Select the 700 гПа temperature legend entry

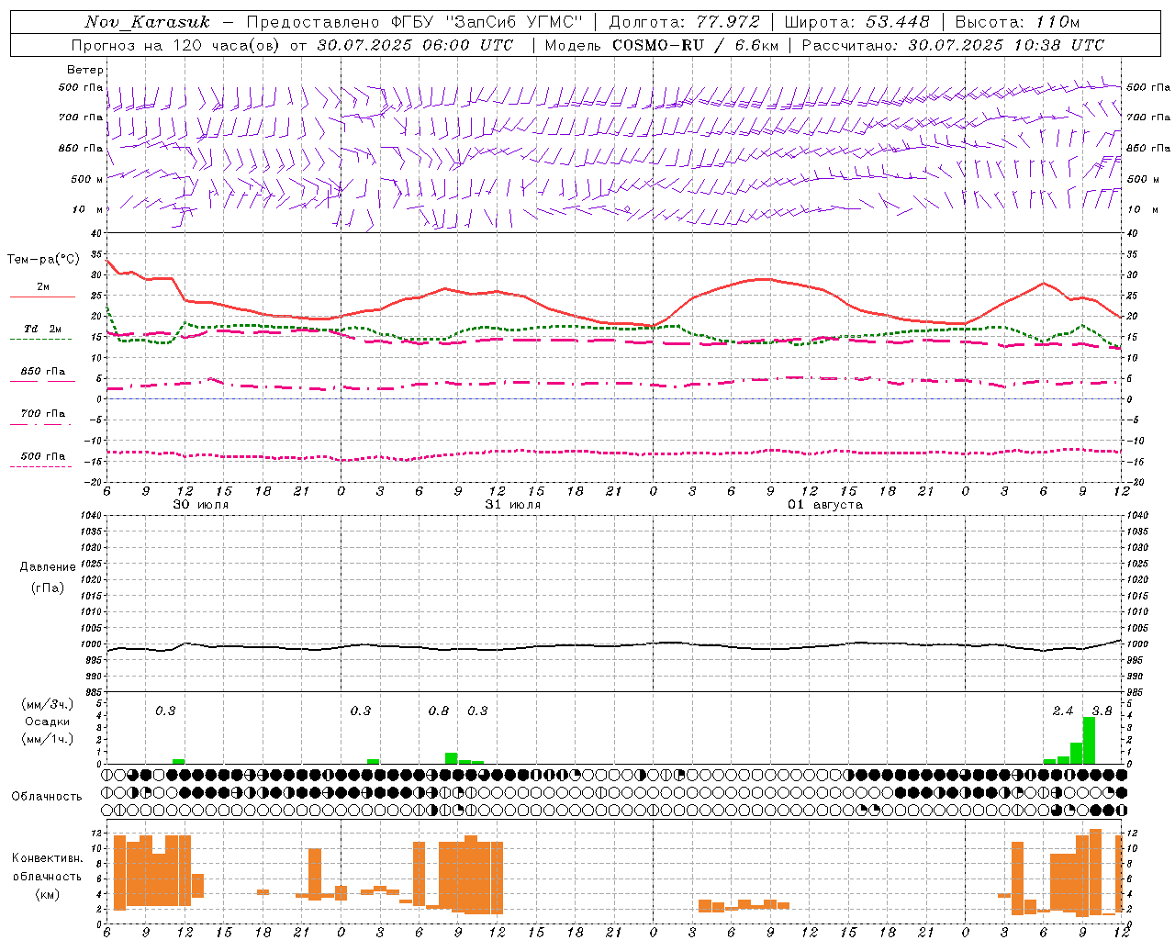pos(42,414)
